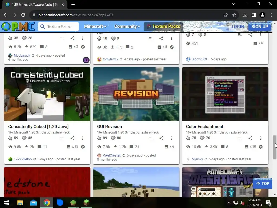Focus the Texture Packs search field
This screenshot has height=208, width=277.
pos(58,27)
